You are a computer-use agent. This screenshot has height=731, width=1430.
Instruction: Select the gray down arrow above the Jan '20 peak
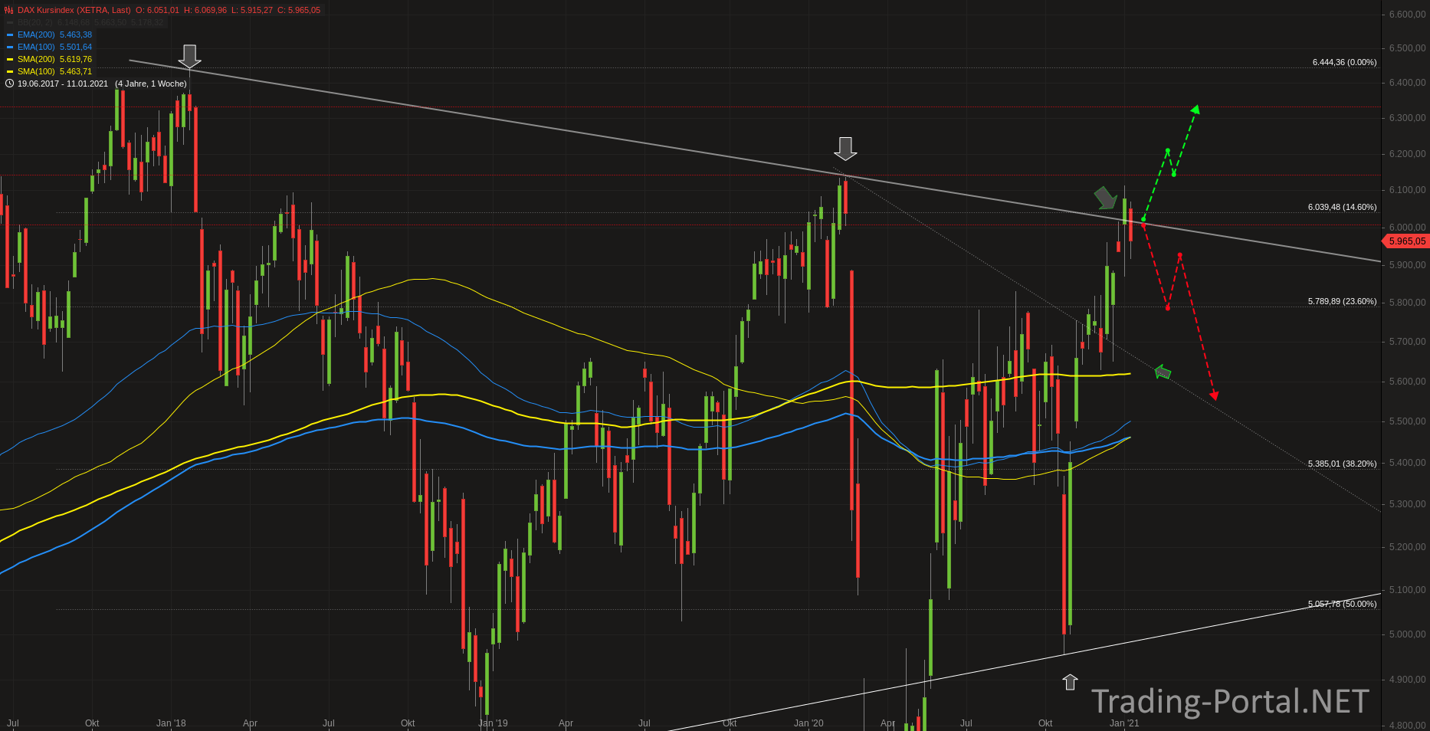[x=845, y=149]
